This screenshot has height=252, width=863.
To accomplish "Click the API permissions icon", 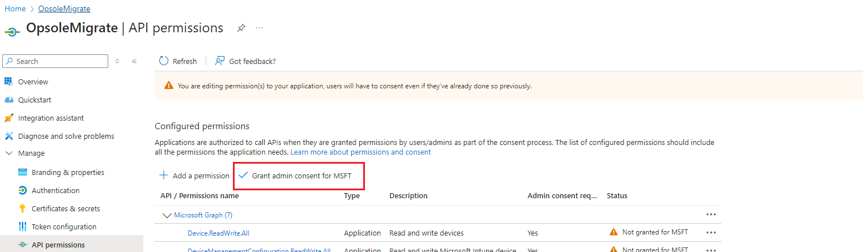I will (x=23, y=245).
